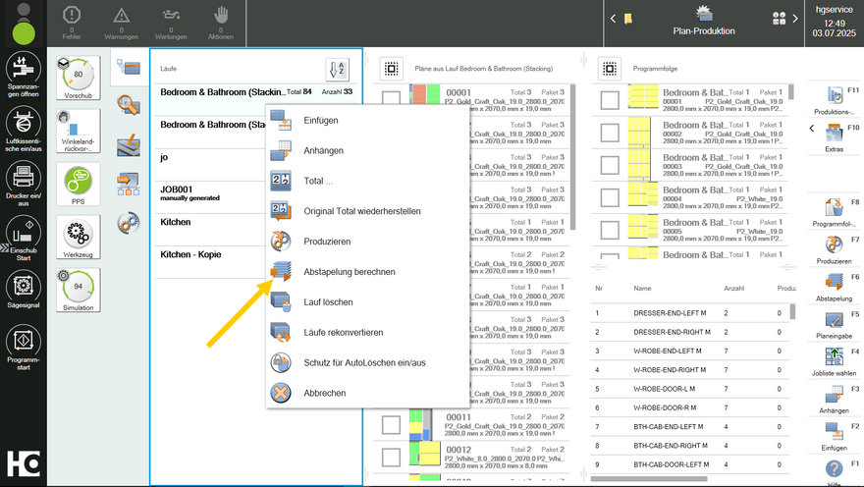Viewport: 864px width, 487px height.
Task: Toggle Luftkissentische ein/aus
Action: click(24, 129)
